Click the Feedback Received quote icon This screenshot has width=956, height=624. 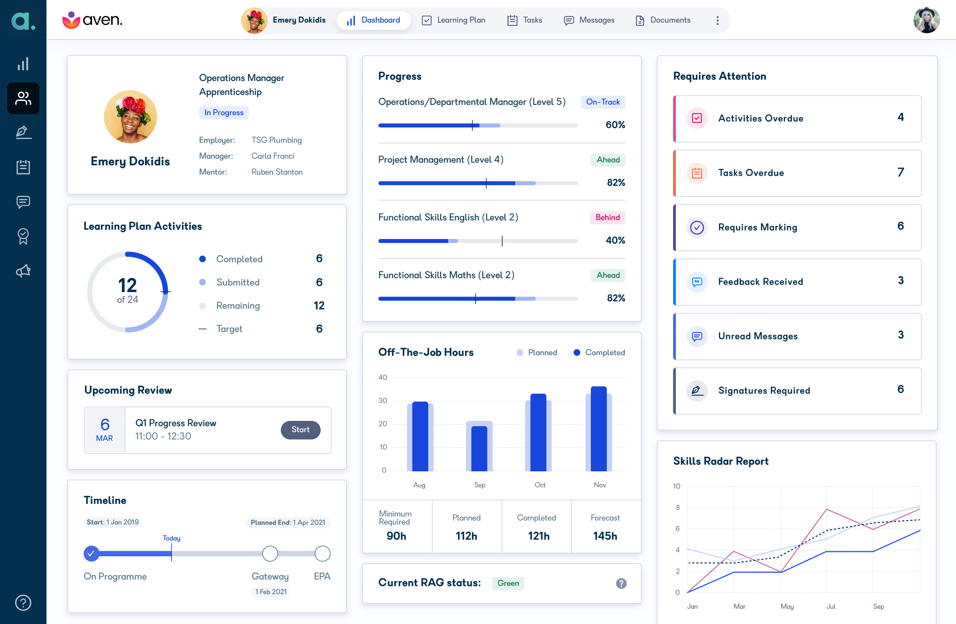pyautogui.click(x=697, y=282)
